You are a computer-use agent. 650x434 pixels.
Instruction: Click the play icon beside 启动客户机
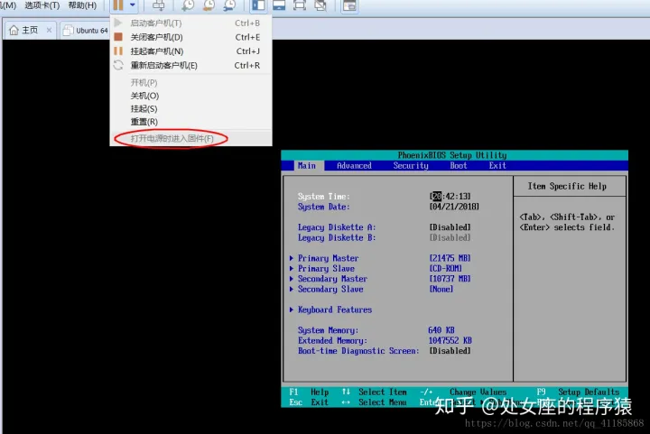[x=118, y=23]
